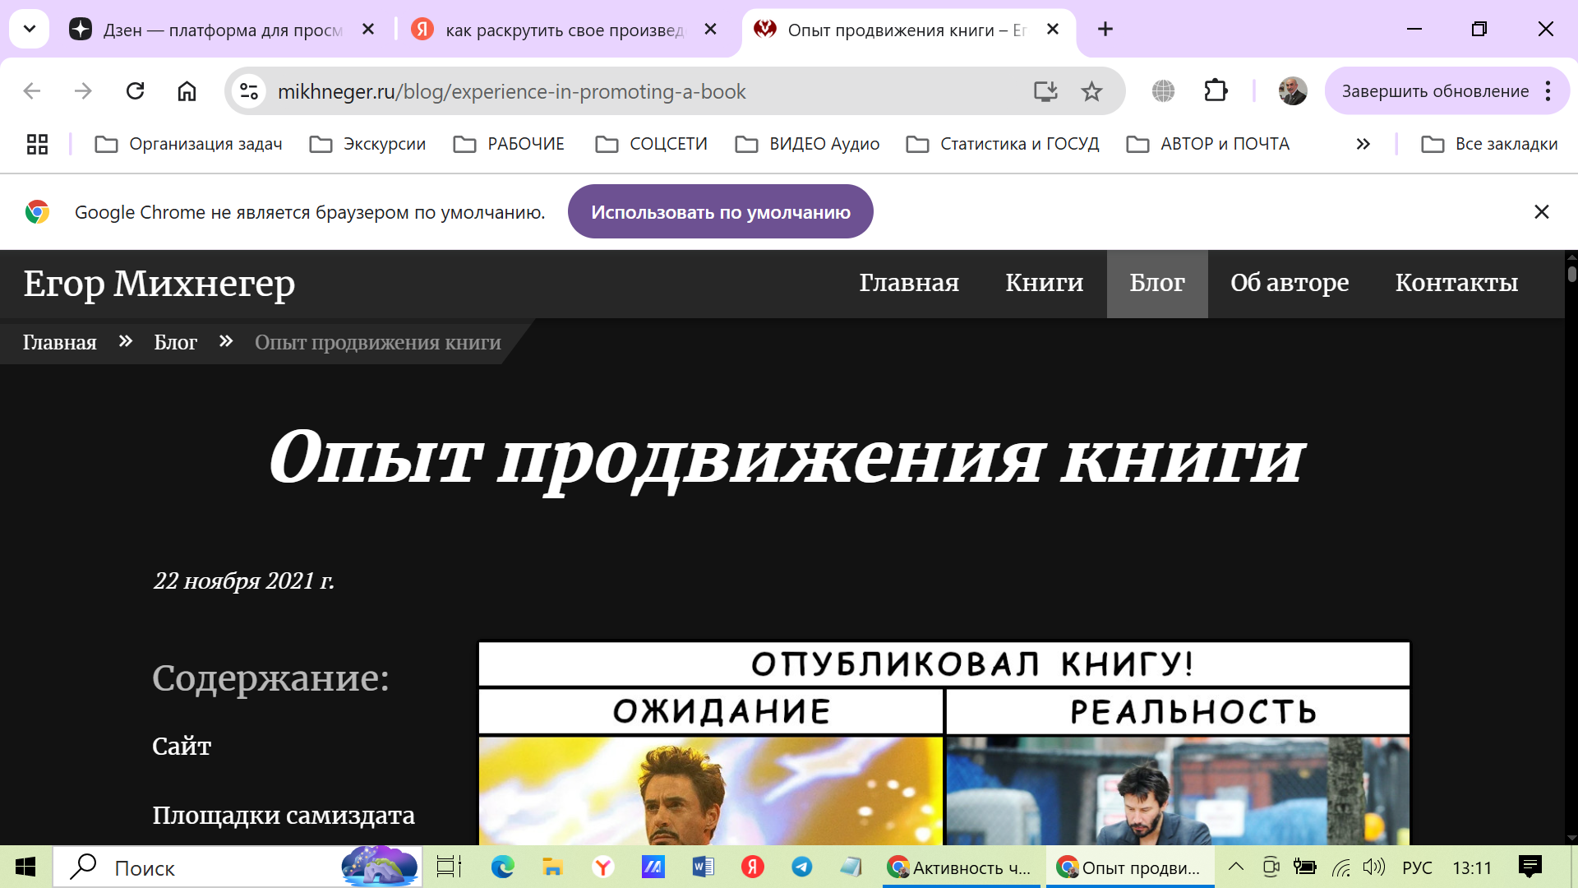Open the Книги menu item
This screenshot has width=1578, height=888.
pos(1044,283)
